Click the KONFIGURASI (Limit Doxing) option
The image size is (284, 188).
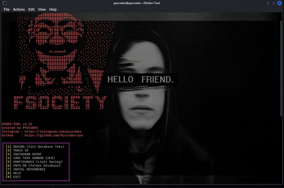[37, 161]
